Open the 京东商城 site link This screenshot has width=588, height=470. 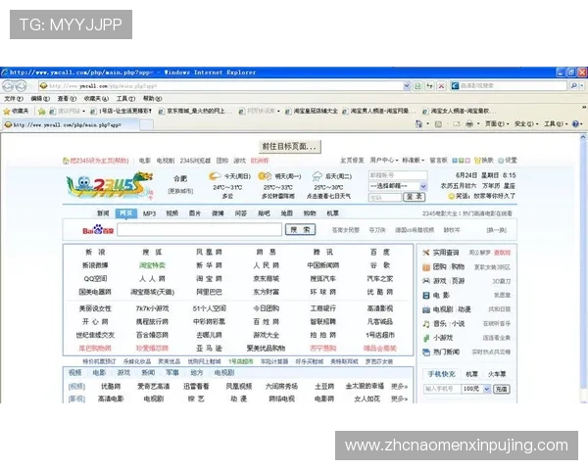(266, 278)
